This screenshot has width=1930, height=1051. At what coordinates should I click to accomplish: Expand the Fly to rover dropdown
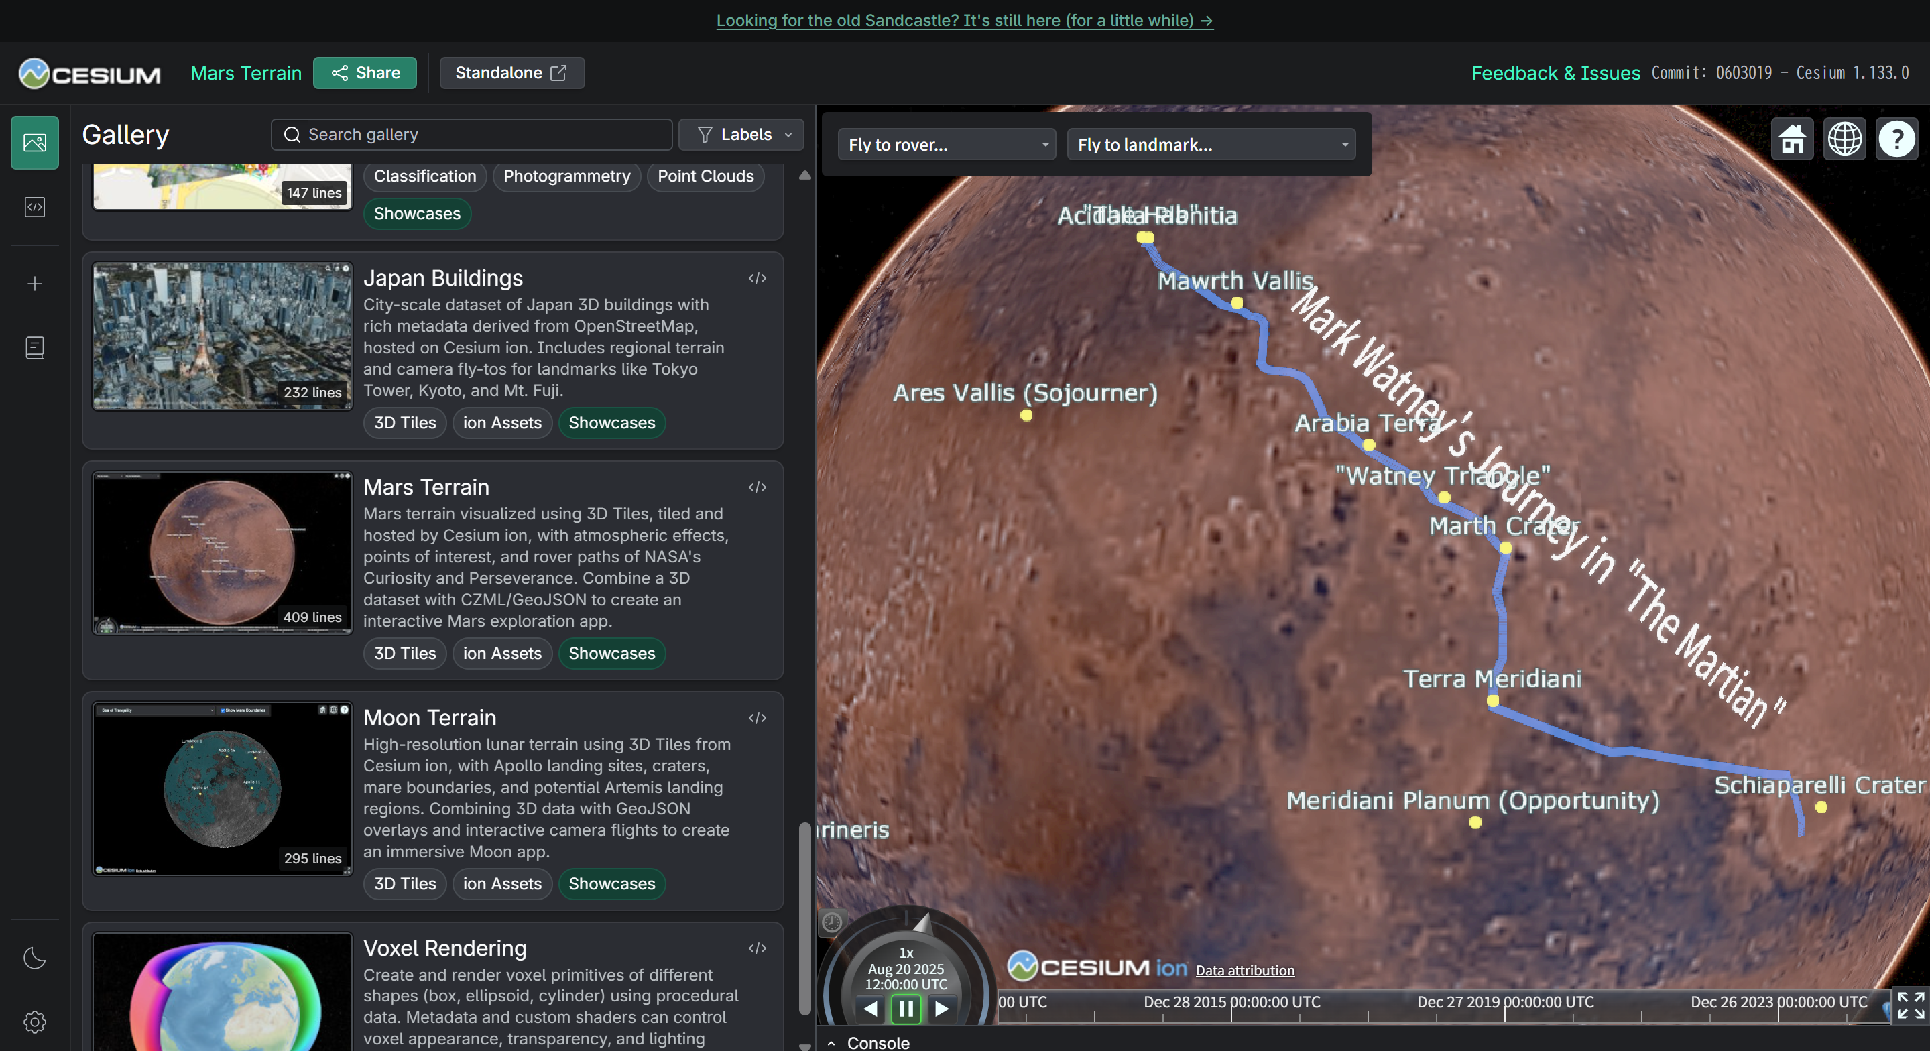(x=947, y=145)
